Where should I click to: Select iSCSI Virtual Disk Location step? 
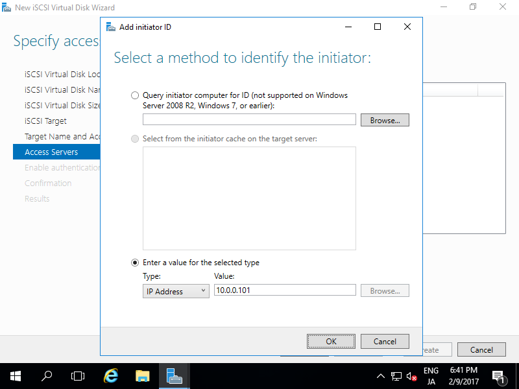coord(62,74)
